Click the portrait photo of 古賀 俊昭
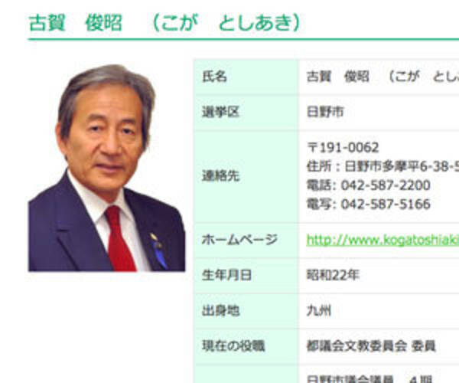Image resolution: width=459 pixels, height=383 pixels. tap(106, 168)
